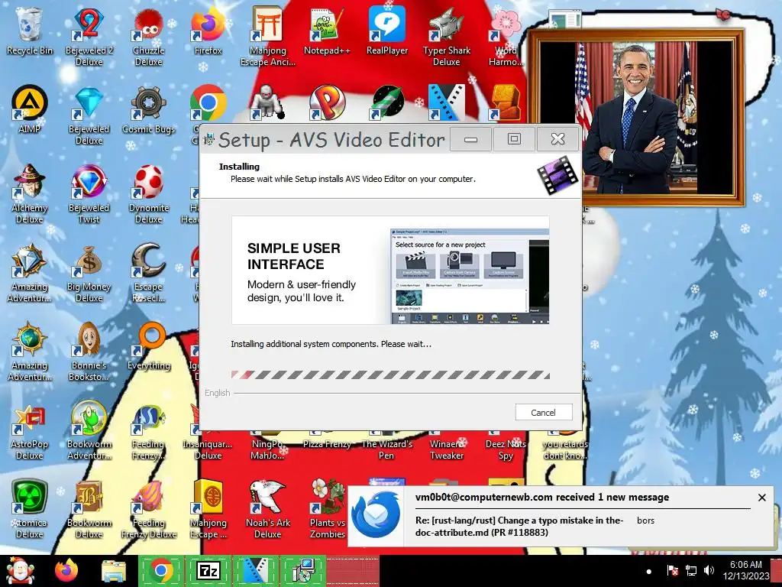
Task: Switch to the setup installer taskbar button
Action: (302, 570)
